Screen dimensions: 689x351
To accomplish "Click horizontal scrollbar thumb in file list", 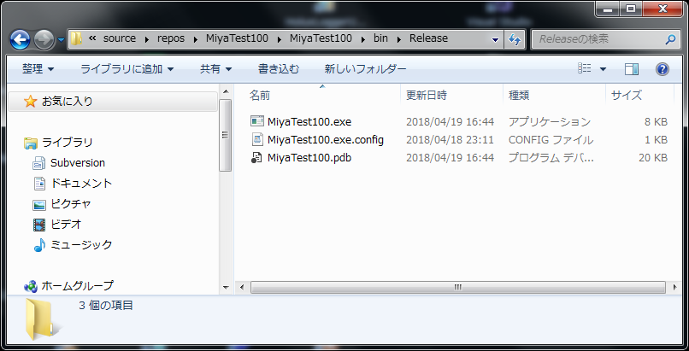I will point(458,288).
